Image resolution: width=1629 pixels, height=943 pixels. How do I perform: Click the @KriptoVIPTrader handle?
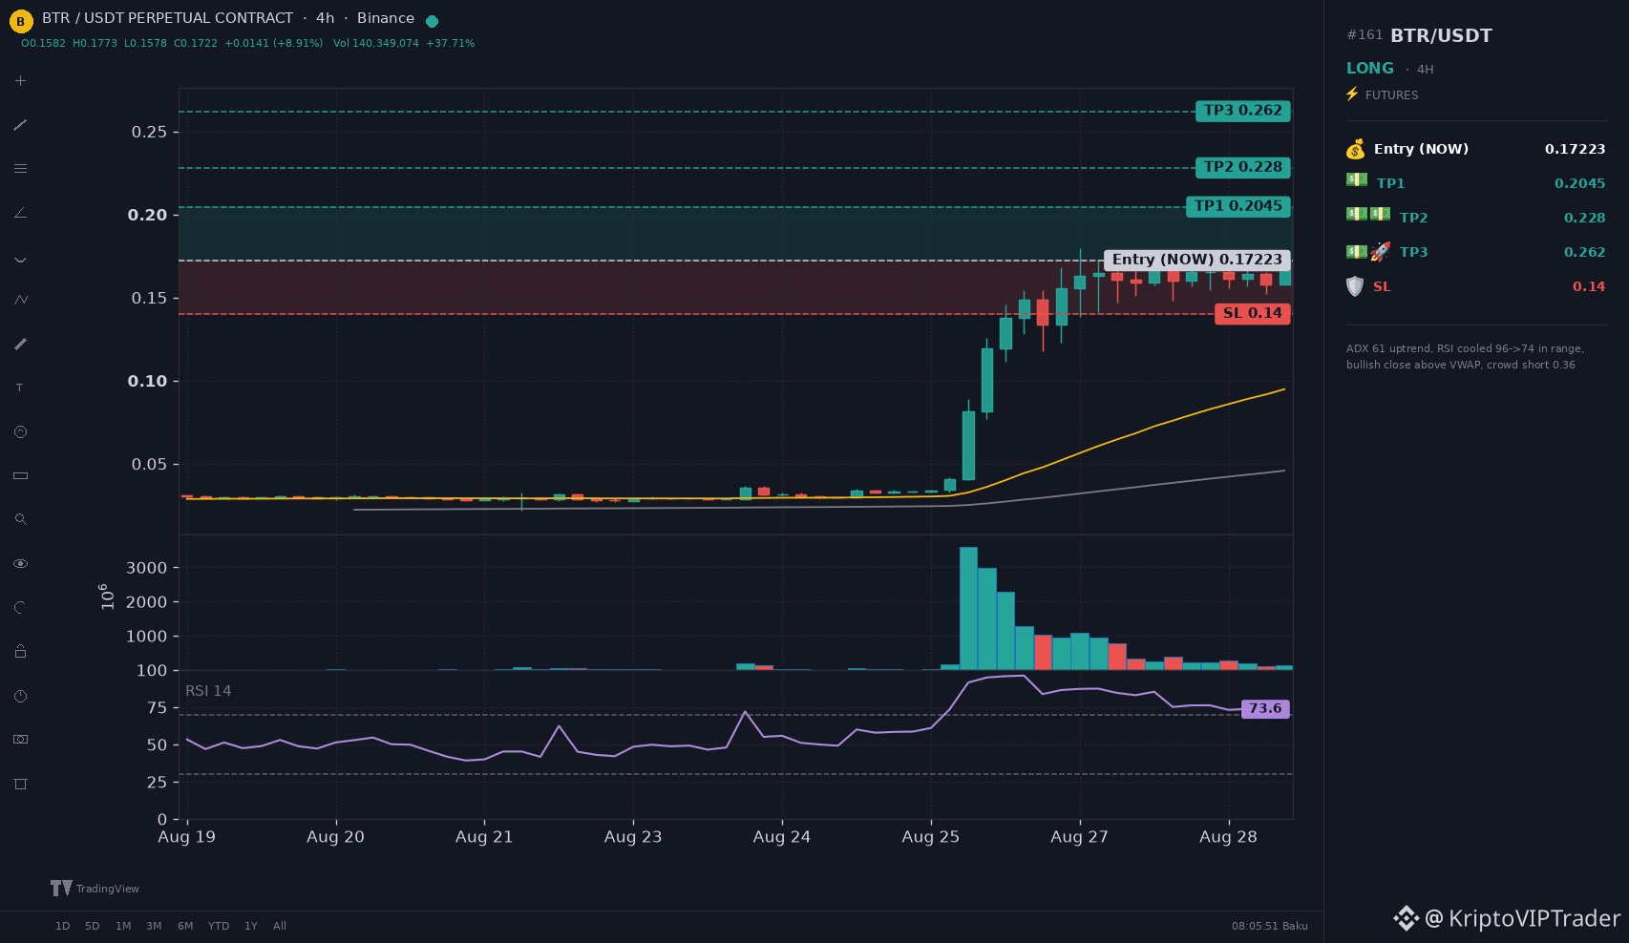(1522, 918)
